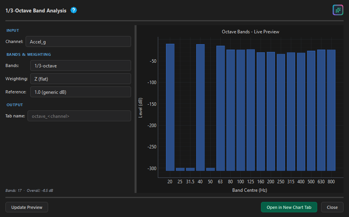The height and width of the screenshot is (217, 349).
Task: Click the AI sparkle assistant icon
Action: (338, 10)
